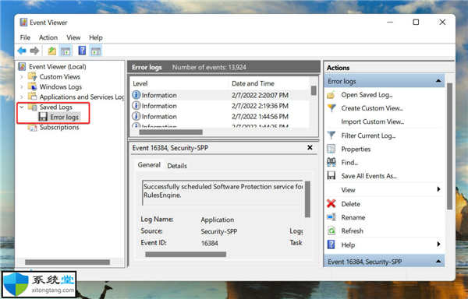Click the event details horizontal scrollbar

point(186,255)
